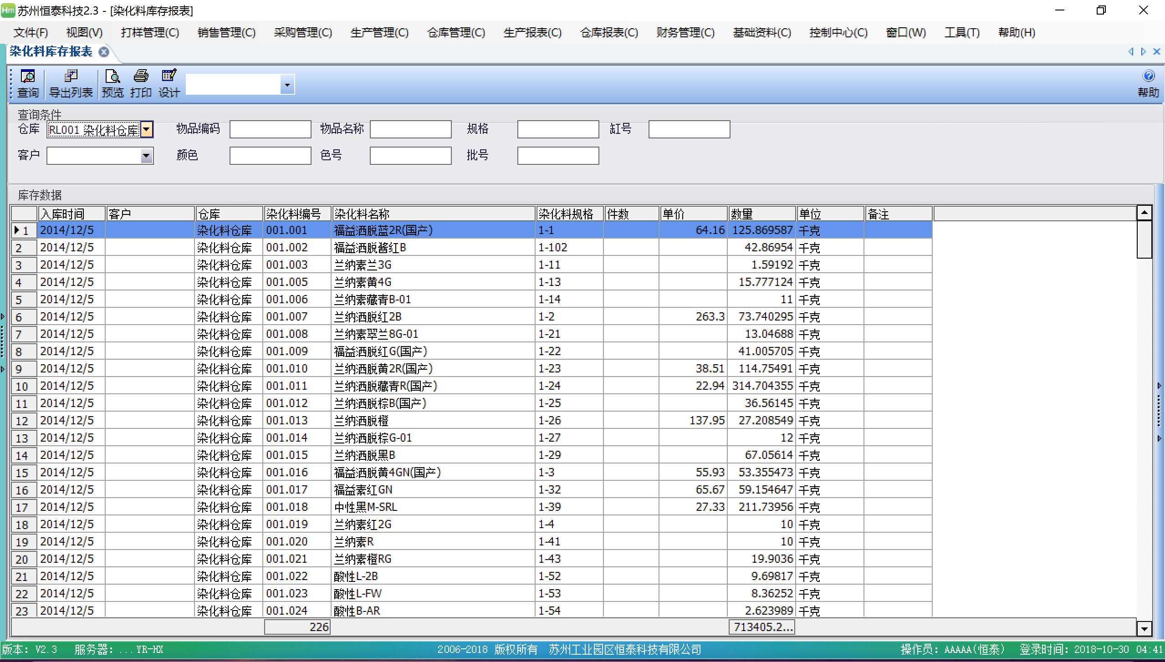Click the 物品名称 input field

tap(411, 130)
